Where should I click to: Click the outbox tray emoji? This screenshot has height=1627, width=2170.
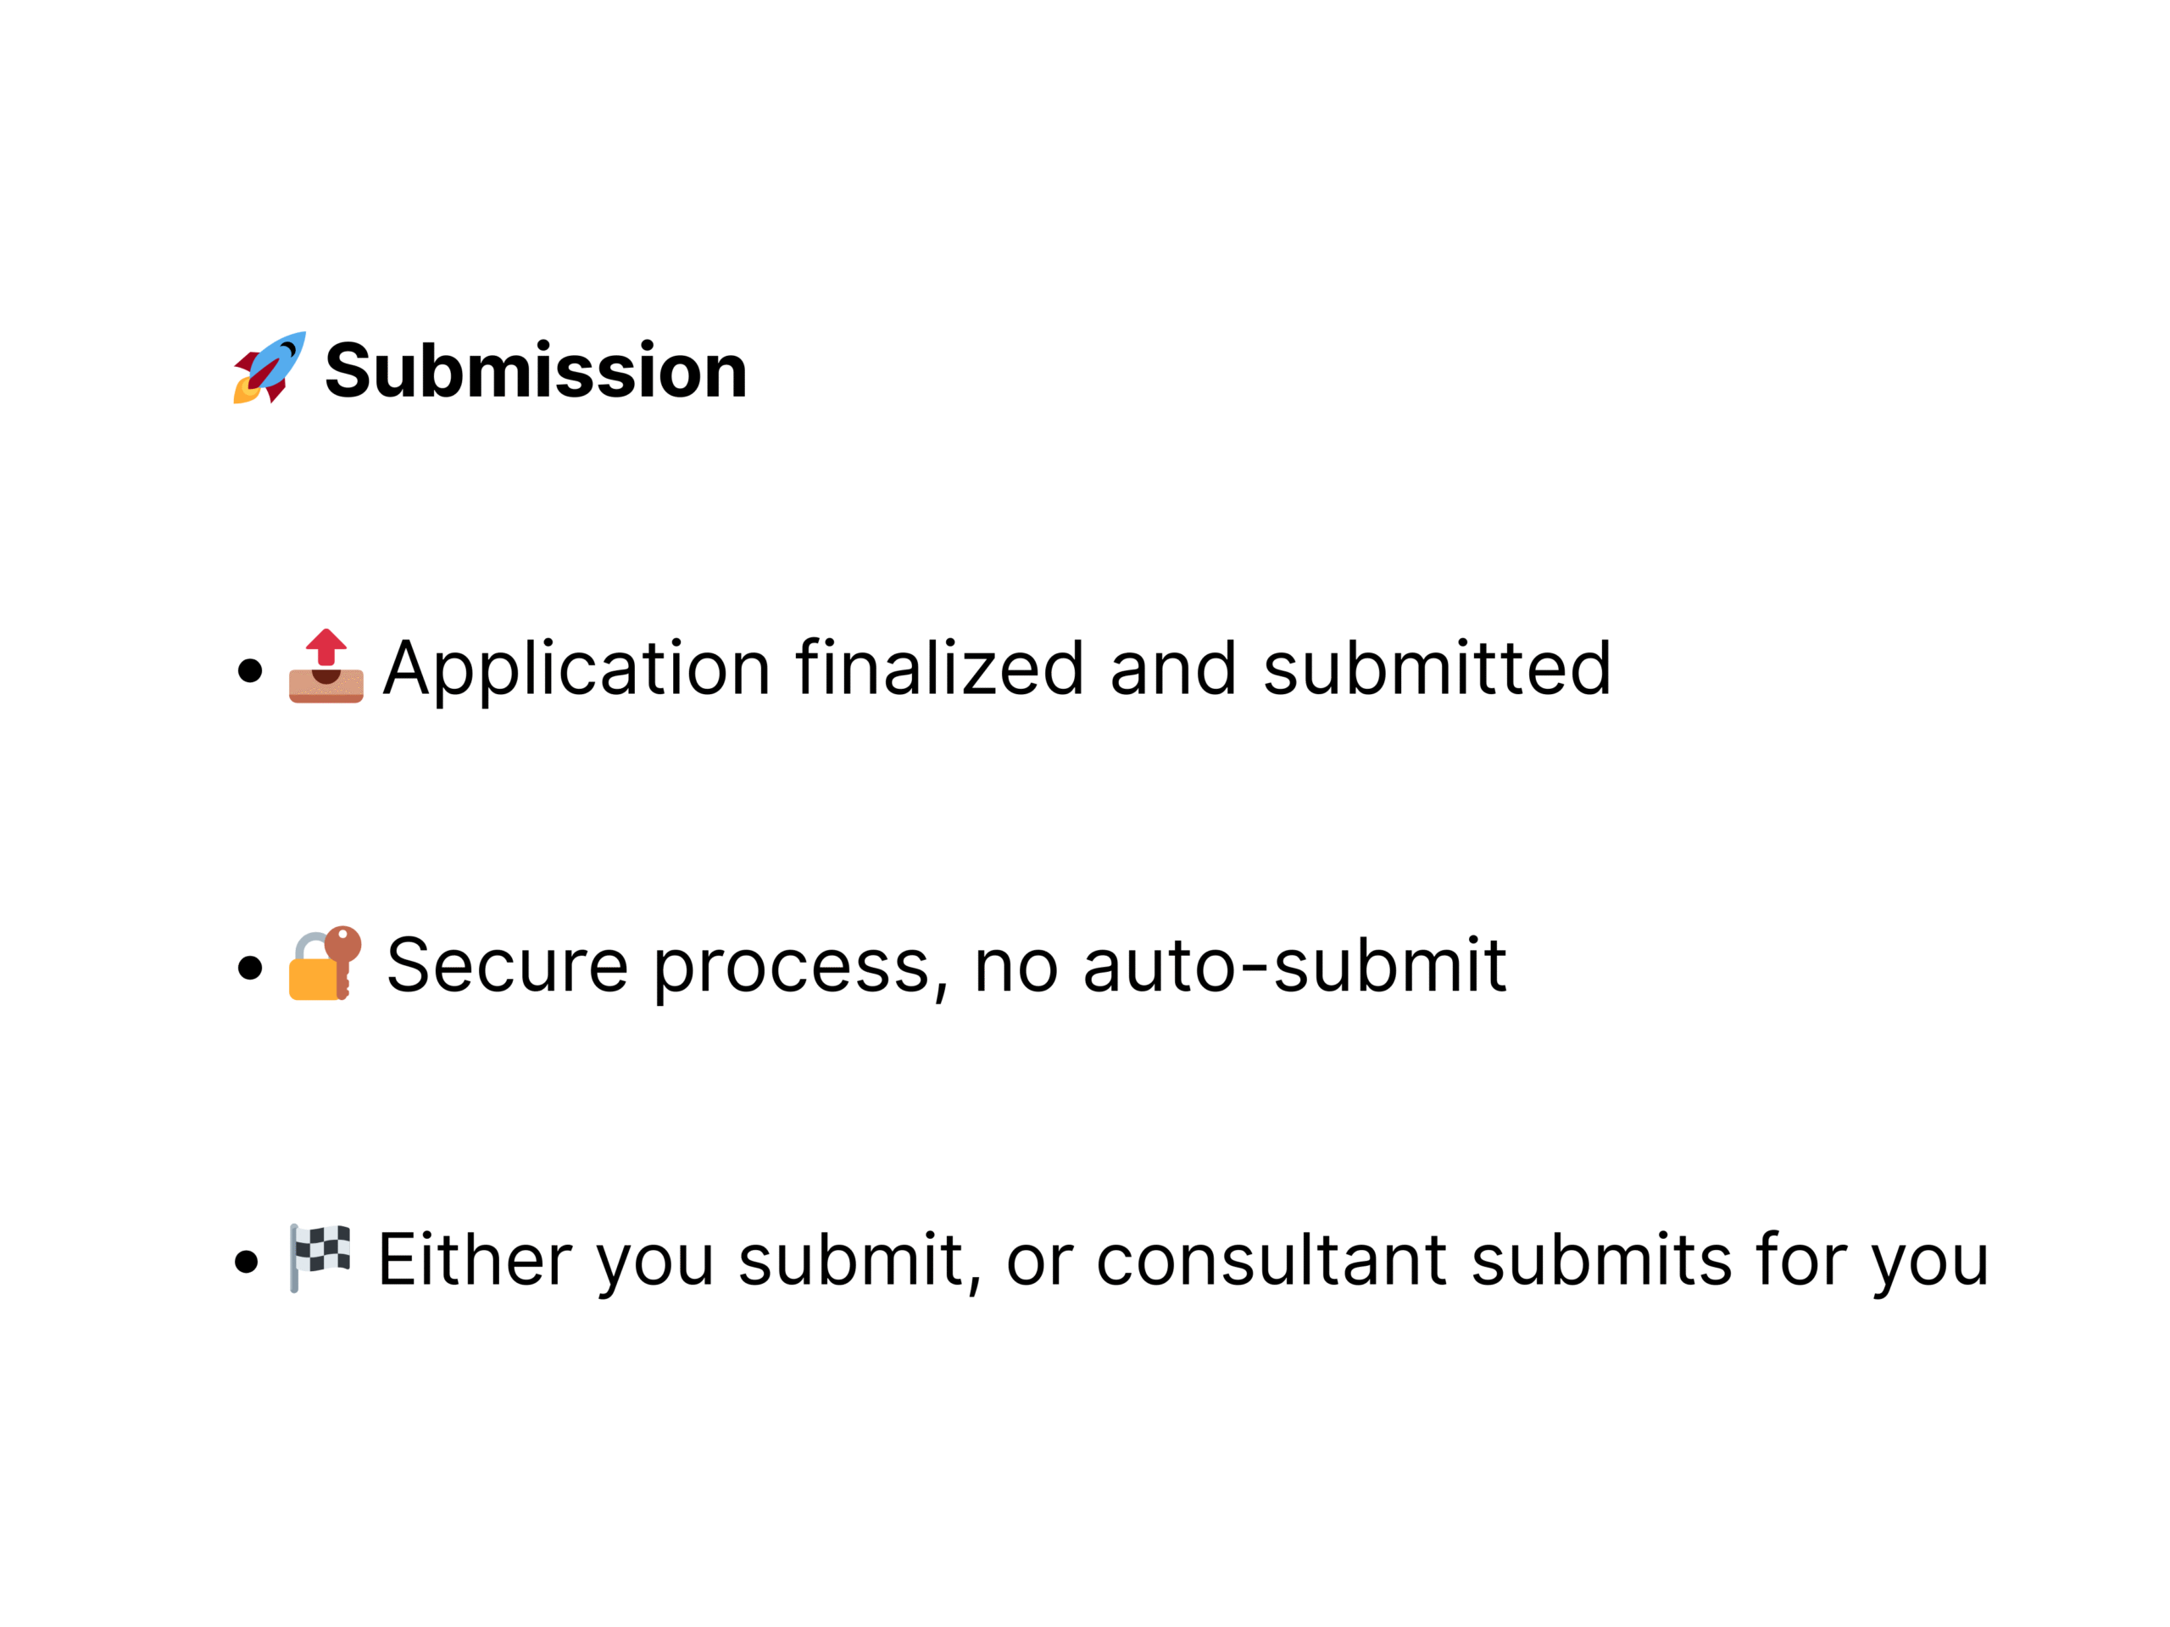325,667
